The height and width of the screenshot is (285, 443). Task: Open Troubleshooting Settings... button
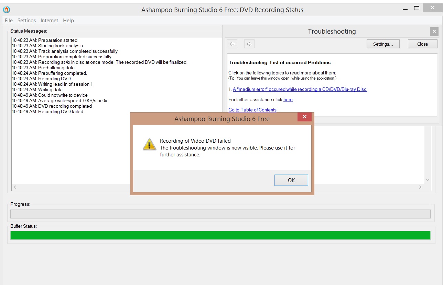point(383,44)
